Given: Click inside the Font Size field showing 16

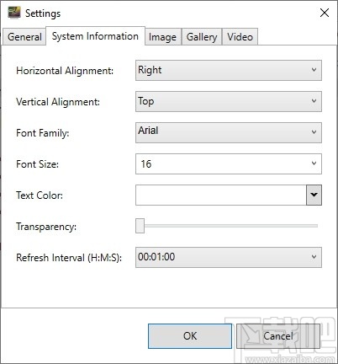Looking at the screenshot, I should point(221,163).
